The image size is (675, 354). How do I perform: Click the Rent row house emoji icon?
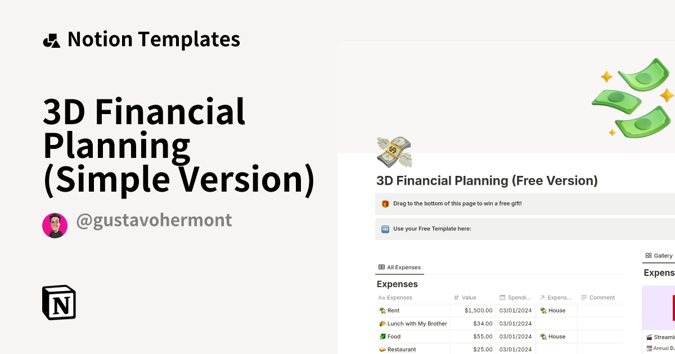point(382,310)
